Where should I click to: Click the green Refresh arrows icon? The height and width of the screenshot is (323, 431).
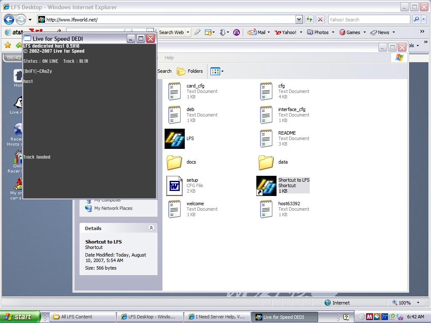pos(309,19)
